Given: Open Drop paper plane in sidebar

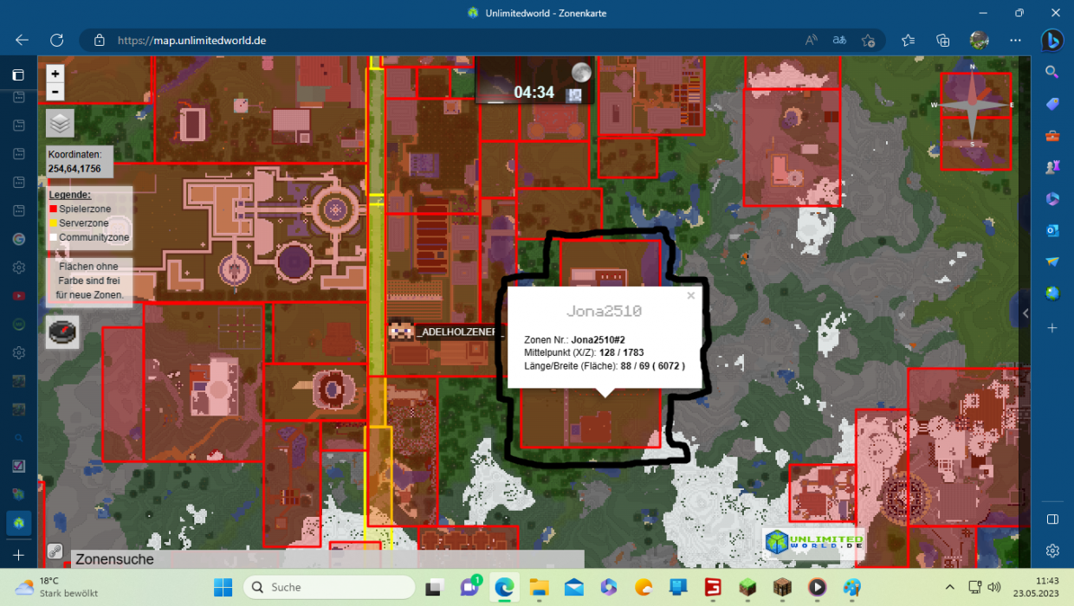Looking at the screenshot, I should point(1052,261).
